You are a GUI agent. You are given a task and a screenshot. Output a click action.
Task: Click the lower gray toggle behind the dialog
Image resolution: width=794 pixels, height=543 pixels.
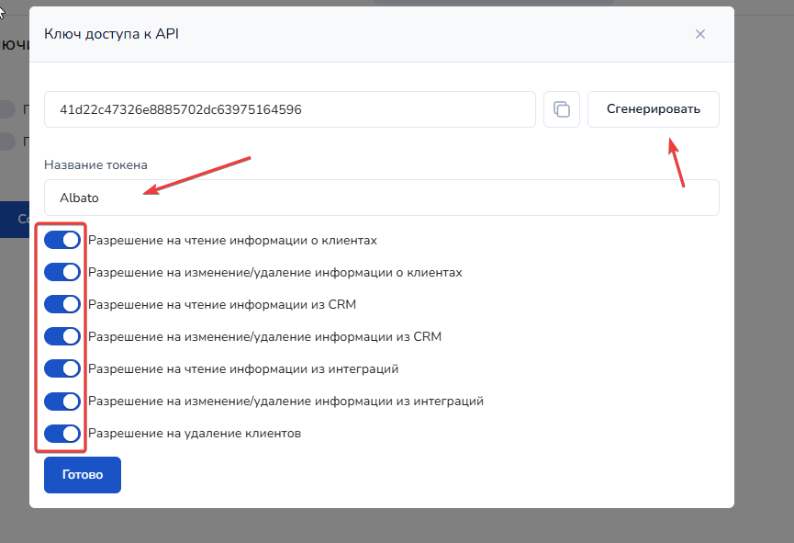pos(8,141)
